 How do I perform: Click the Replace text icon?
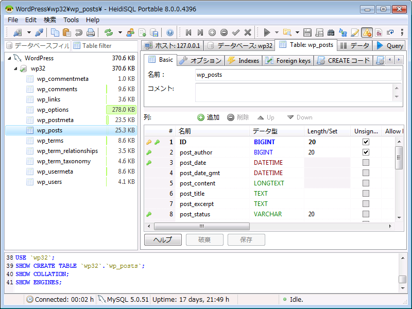pos(343,32)
